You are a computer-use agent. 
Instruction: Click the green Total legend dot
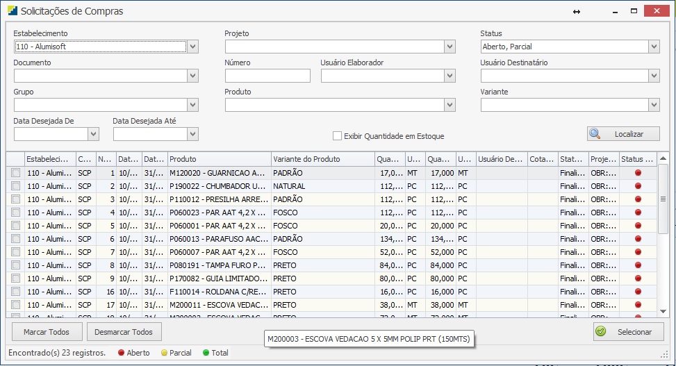click(x=206, y=353)
